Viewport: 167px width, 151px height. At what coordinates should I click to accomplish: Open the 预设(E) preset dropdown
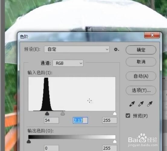pos(77,49)
